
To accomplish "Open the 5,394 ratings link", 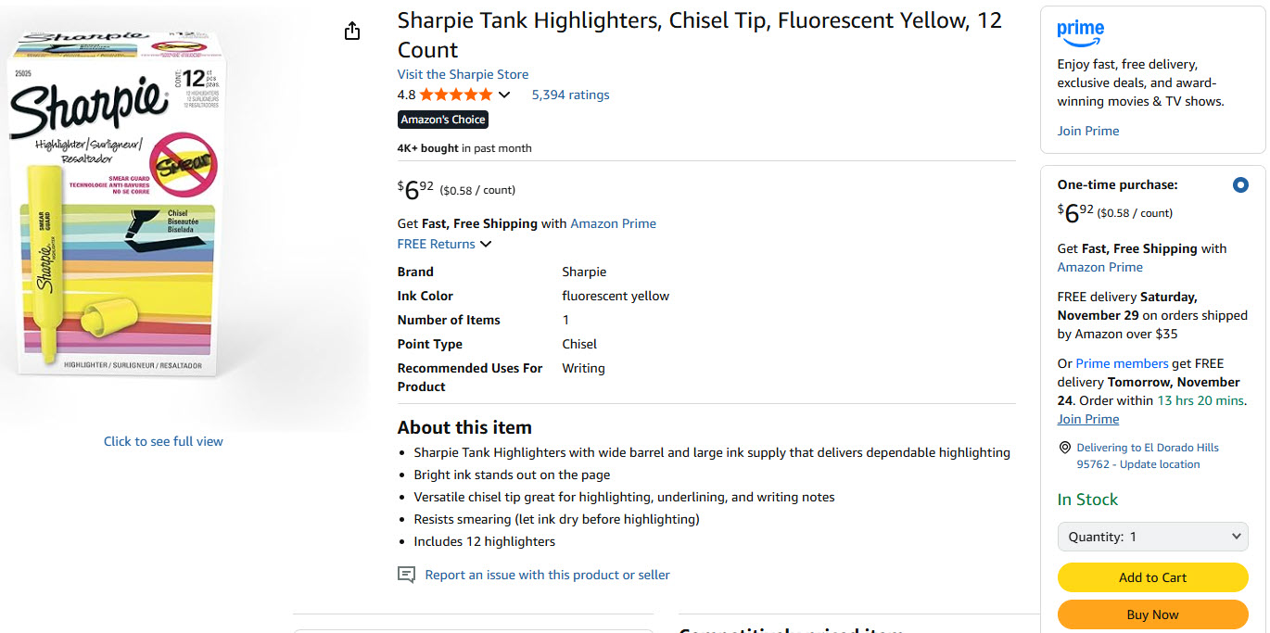I will pos(570,95).
